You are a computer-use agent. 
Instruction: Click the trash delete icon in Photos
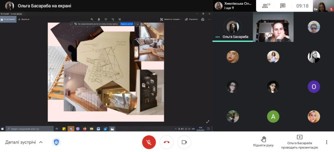click(99, 20)
